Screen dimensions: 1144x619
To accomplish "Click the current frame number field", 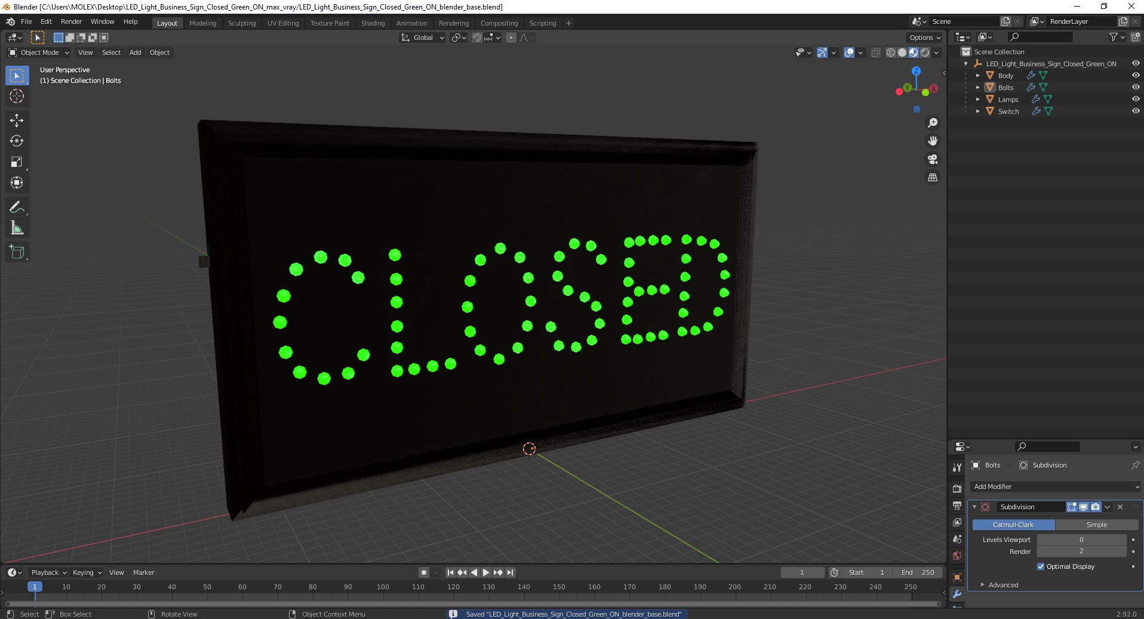I will click(802, 572).
